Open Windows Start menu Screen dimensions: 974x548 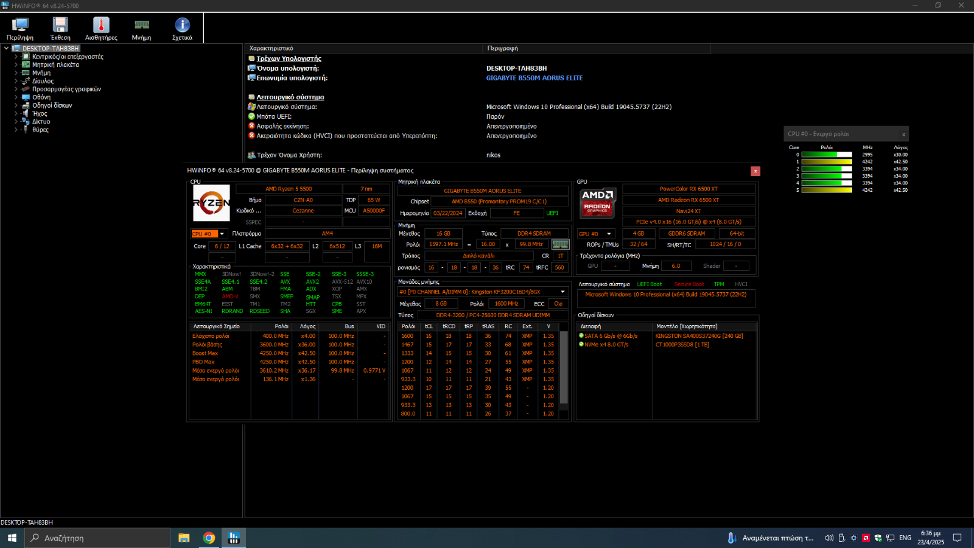12,538
